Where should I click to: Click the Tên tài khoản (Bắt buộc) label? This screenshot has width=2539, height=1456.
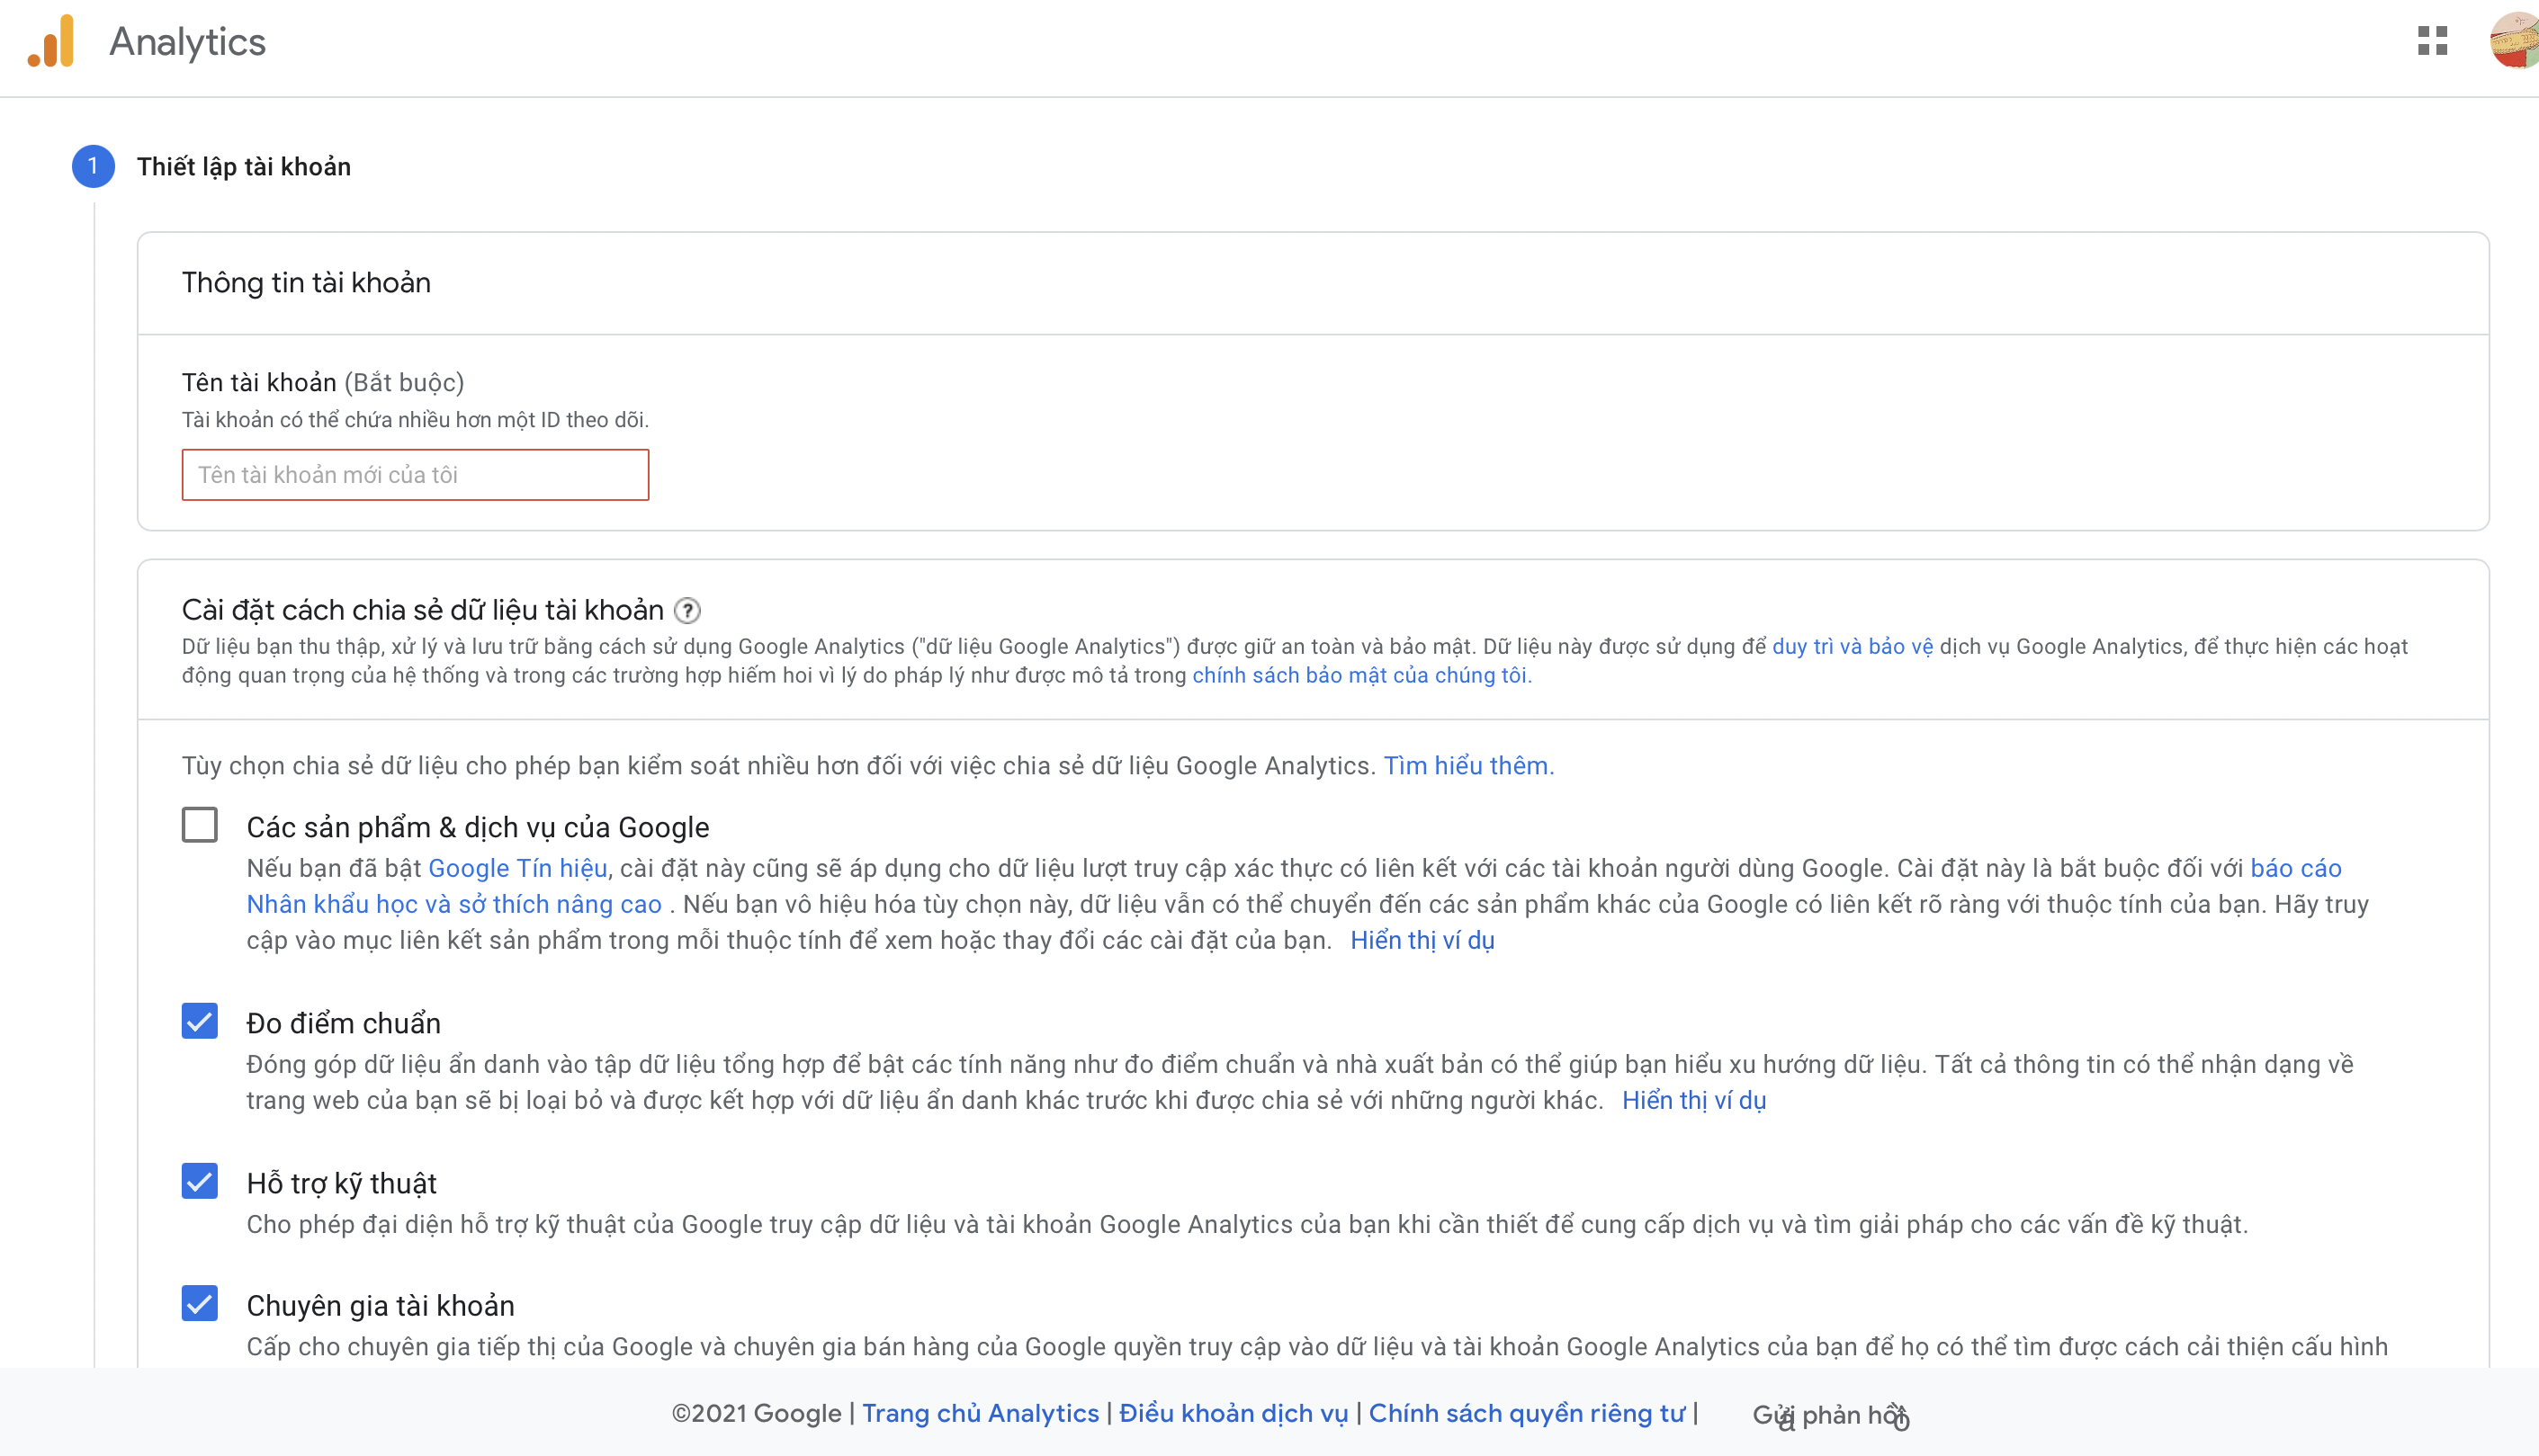point(323,382)
